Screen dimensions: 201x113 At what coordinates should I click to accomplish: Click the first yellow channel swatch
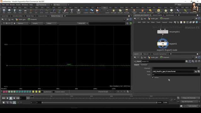click(x=33, y=92)
